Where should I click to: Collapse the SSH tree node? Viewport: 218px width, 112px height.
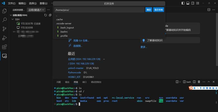point(13,19)
